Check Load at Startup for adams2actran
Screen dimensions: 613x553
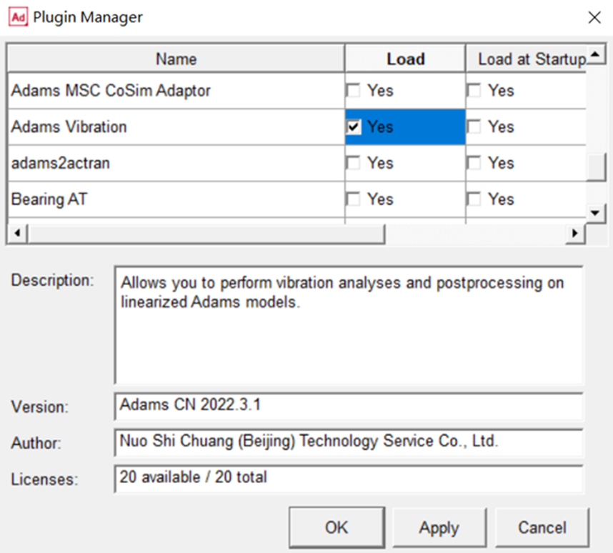pyautogui.click(x=474, y=163)
